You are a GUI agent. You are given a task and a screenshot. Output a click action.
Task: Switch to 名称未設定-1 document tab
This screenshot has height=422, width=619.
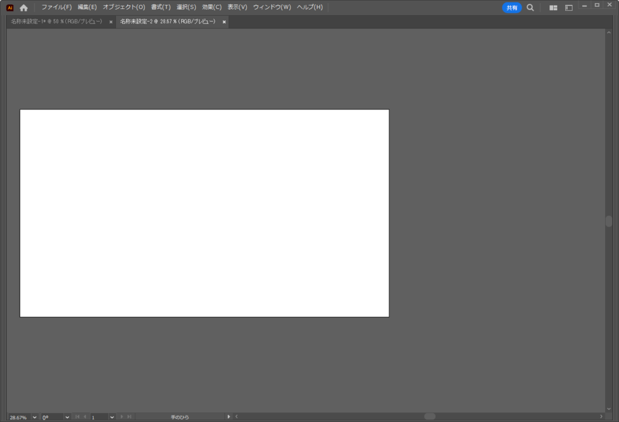tap(56, 22)
